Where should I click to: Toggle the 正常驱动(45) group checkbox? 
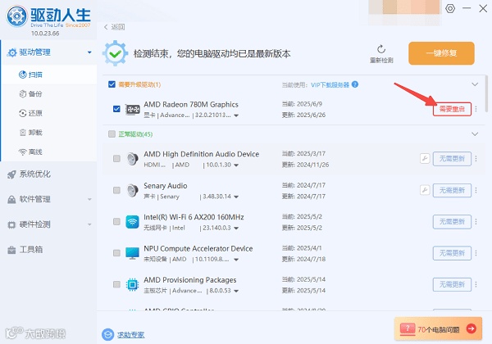(x=112, y=134)
